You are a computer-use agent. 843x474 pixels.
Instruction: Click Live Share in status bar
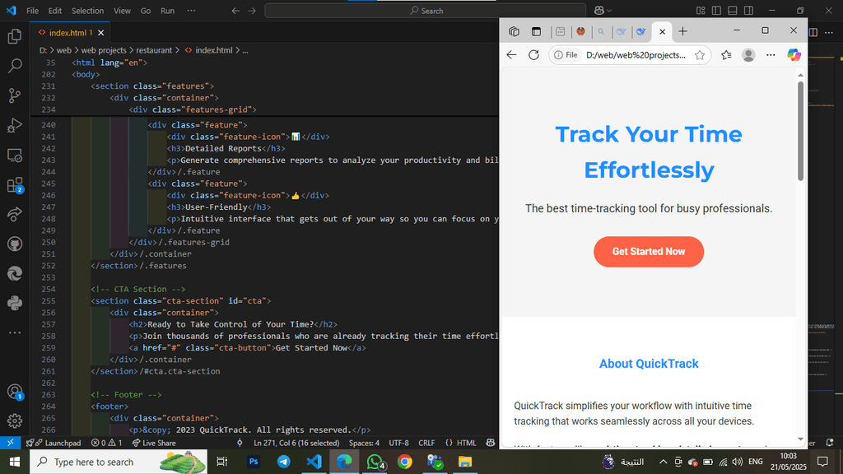[154, 443]
